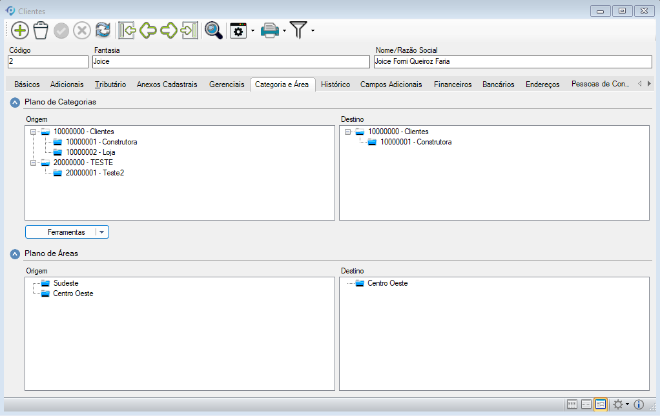Image resolution: width=660 pixels, height=416 pixels.
Task: Click the trash can delete icon
Action: coord(41,30)
